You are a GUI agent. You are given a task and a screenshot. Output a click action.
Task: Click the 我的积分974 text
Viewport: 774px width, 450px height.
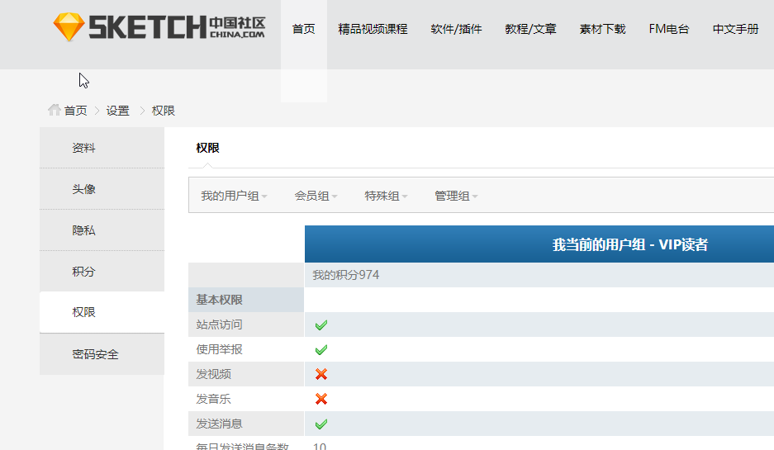pyautogui.click(x=345, y=275)
